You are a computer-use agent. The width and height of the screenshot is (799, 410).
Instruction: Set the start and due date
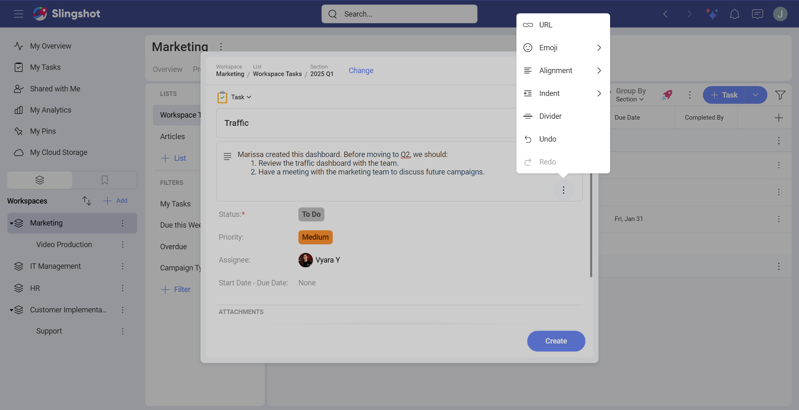[307, 283]
